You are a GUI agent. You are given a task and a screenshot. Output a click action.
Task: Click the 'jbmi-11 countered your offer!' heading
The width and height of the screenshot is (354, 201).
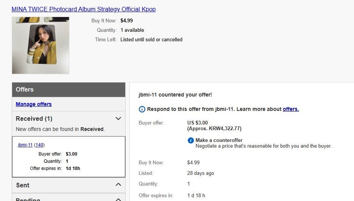click(x=175, y=95)
